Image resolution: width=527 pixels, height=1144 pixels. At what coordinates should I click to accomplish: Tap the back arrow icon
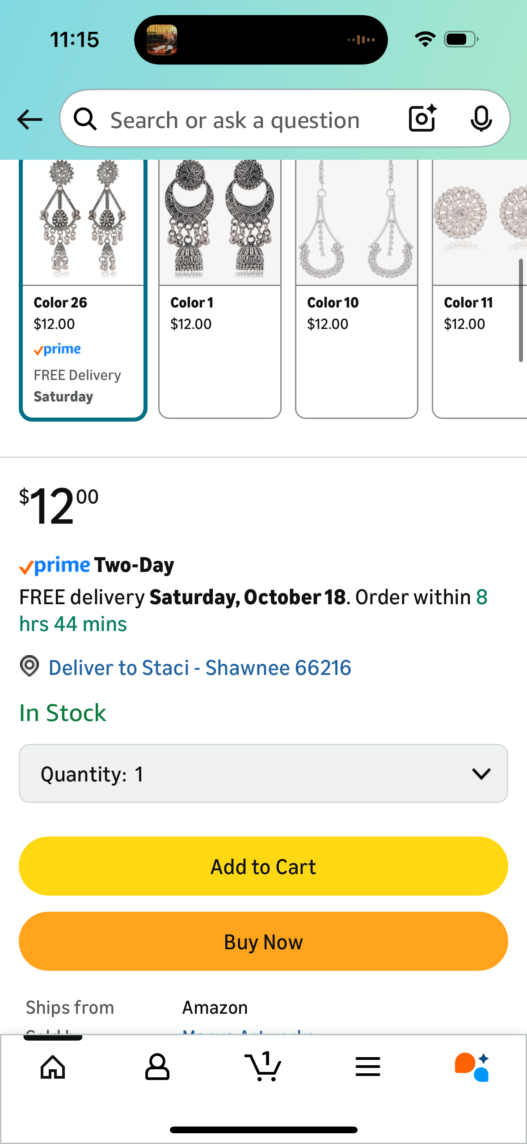click(x=30, y=120)
